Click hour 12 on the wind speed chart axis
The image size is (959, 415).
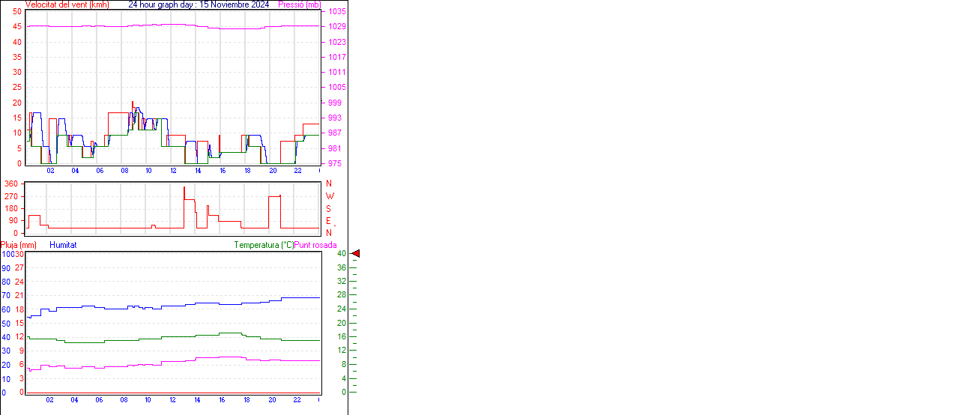pos(173,171)
